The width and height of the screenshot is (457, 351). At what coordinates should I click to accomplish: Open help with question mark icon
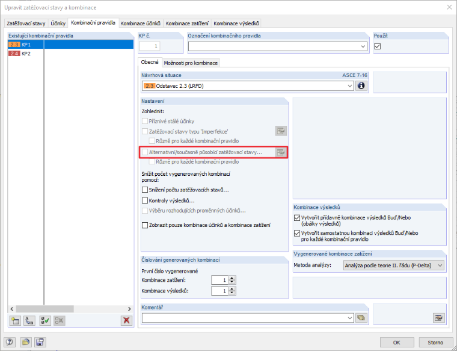coord(10,342)
